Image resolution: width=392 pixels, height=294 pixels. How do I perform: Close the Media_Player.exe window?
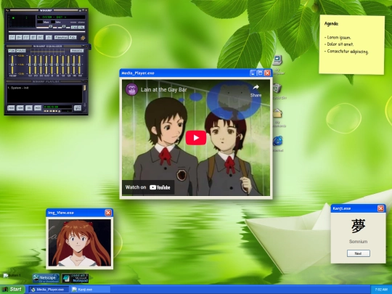(x=267, y=73)
